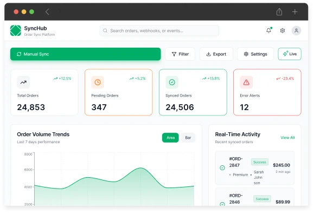Open the toolbar Settings button
The height and width of the screenshot is (213, 314).
255,54
